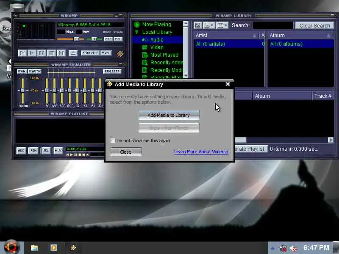Click the Winamp lightning bolt logo in main window
Image resolution: width=339 pixels, height=254 pixels.
click(x=120, y=54)
